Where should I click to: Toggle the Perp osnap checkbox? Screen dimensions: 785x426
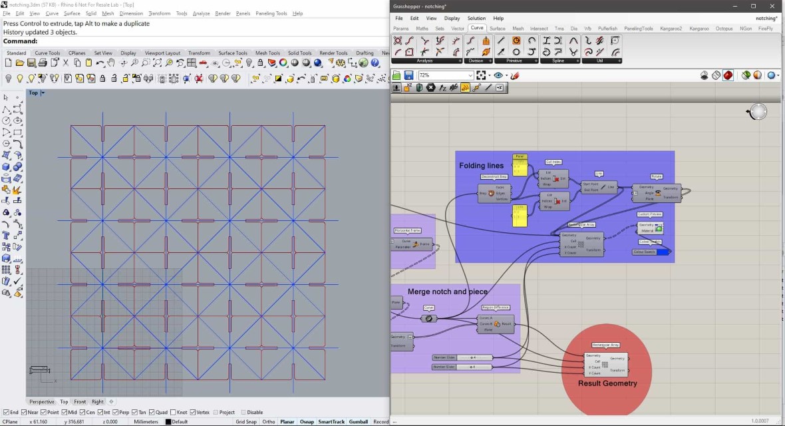coord(116,413)
